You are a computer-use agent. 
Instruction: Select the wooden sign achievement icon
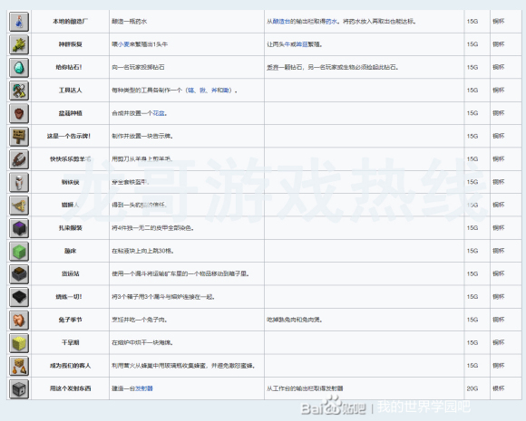click(x=19, y=137)
